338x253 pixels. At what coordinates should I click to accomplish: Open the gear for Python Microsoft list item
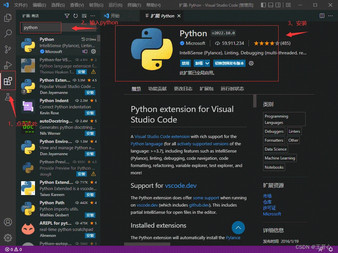93,51
